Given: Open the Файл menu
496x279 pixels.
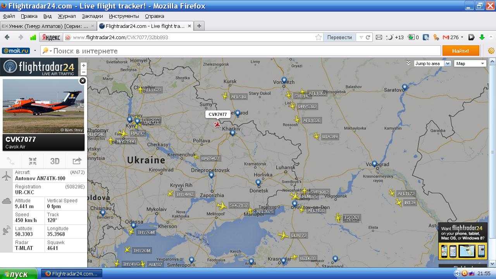Looking at the screenshot, I should (9, 16).
